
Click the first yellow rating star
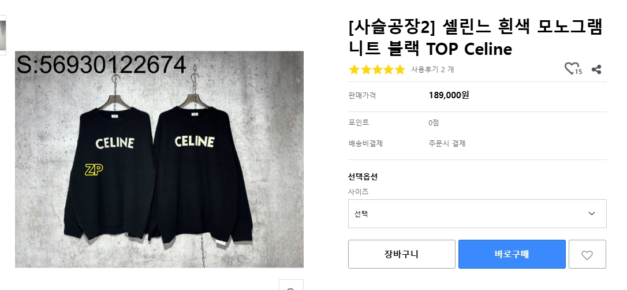(354, 70)
